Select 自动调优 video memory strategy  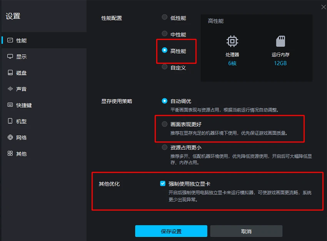(165, 101)
